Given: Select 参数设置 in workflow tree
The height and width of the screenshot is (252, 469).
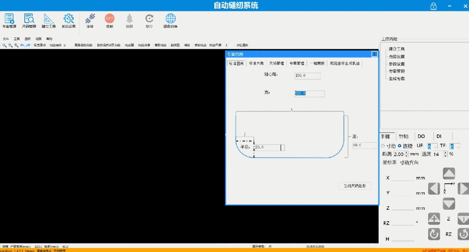Looking at the screenshot, I should point(396,64).
